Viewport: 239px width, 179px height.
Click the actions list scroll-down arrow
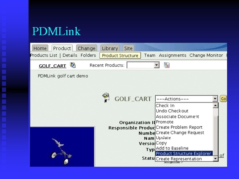coord(215,158)
